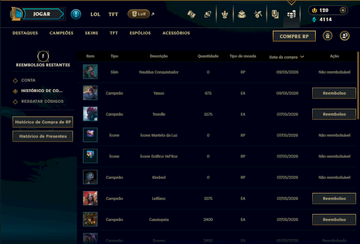Select HISTÓRICO DE CO... in the sidebar
Image resolution: width=360 pixels, height=244 pixels.
coord(41,91)
